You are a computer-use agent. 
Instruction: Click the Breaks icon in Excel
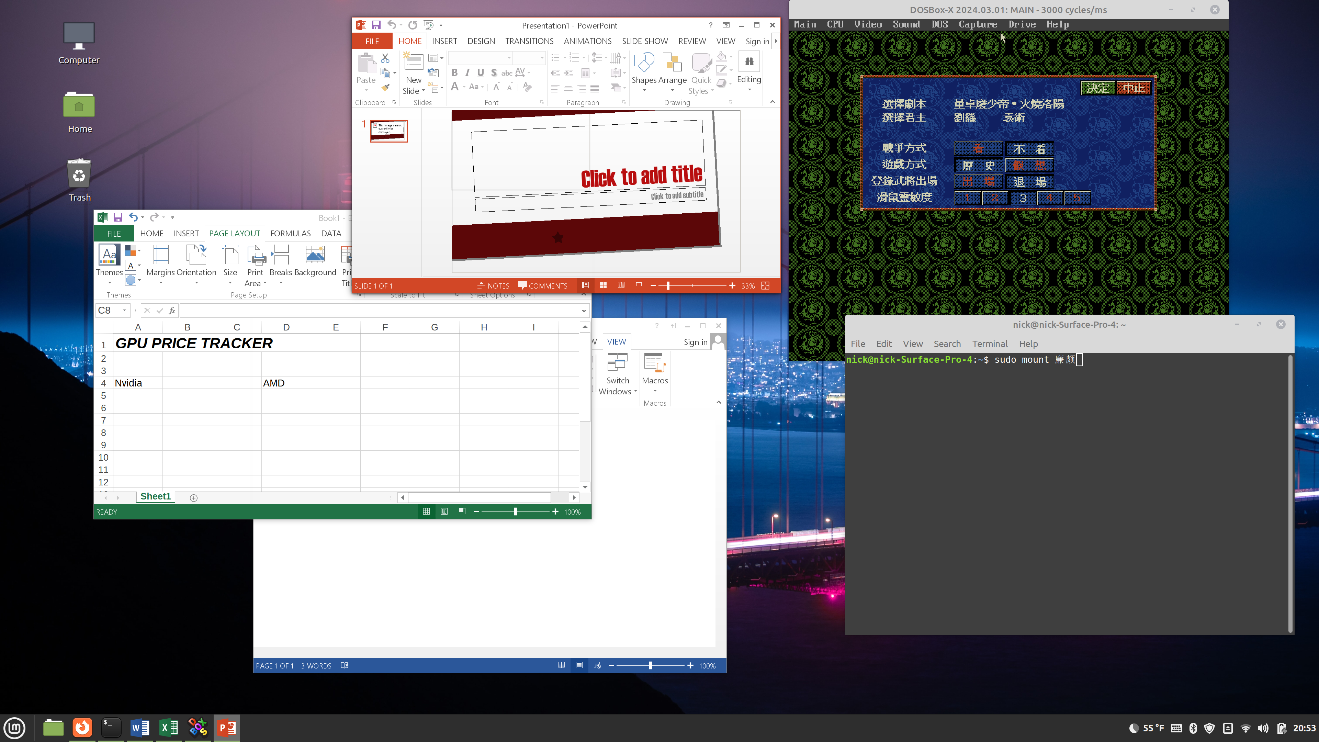(281, 255)
